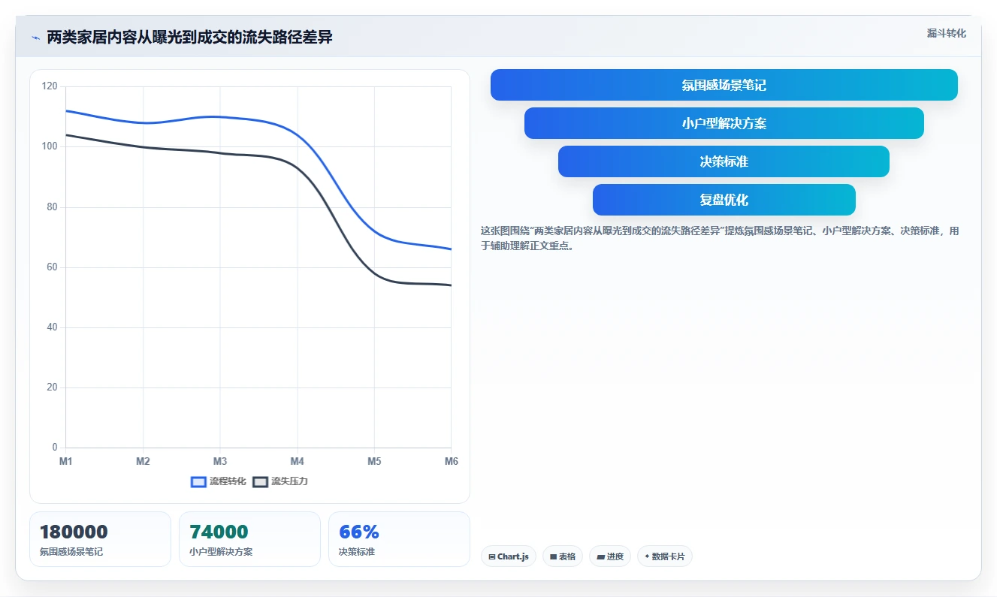The width and height of the screenshot is (997, 597).
Task: Click the 漏斗转化 label in header
Action: (x=946, y=34)
